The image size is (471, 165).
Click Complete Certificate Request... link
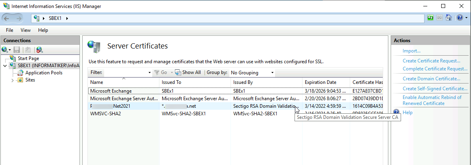[435, 69]
